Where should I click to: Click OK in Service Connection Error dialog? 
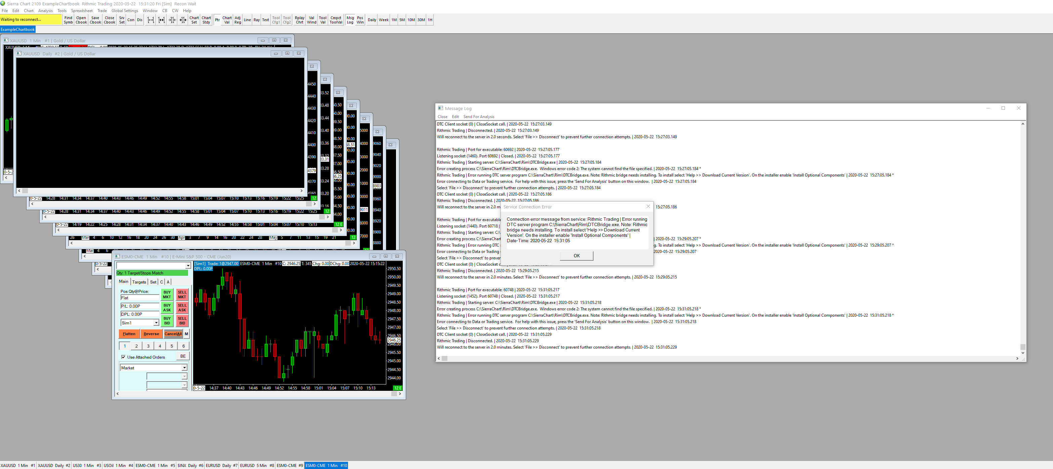tap(576, 256)
